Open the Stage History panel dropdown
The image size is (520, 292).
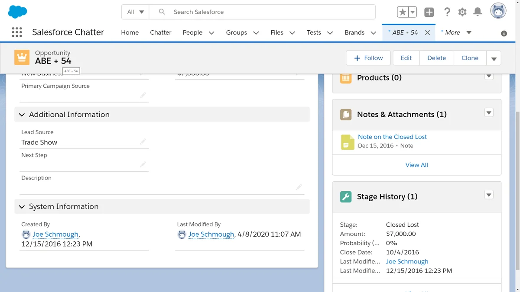click(489, 195)
